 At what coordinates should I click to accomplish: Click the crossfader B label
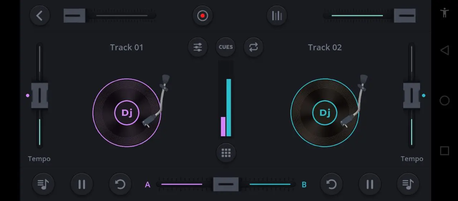click(304, 185)
